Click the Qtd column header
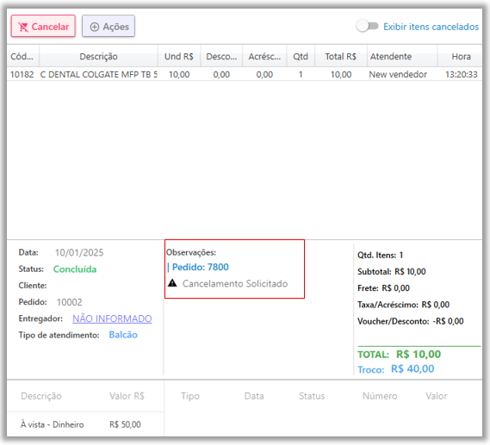The width and height of the screenshot is (490, 445). 301,57
